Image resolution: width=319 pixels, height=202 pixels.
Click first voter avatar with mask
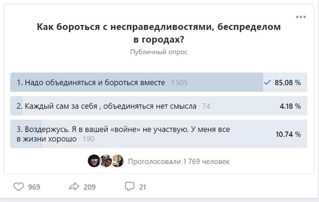(94, 161)
